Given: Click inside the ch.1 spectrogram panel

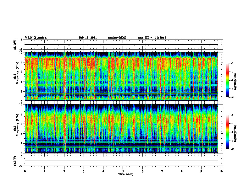Looking at the screenshot, I should coord(121,76).
